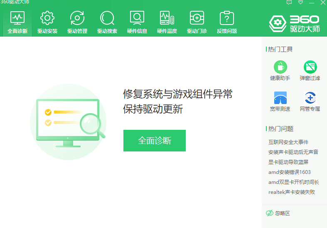Click the 360驱动大师 logo
The height and width of the screenshot is (228, 327).
tap(294, 23)
